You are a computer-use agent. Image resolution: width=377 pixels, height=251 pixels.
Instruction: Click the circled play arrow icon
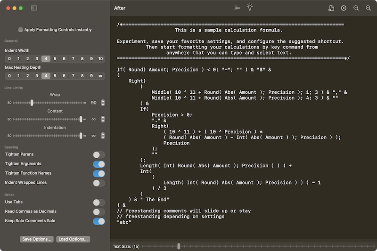[344, 8]
